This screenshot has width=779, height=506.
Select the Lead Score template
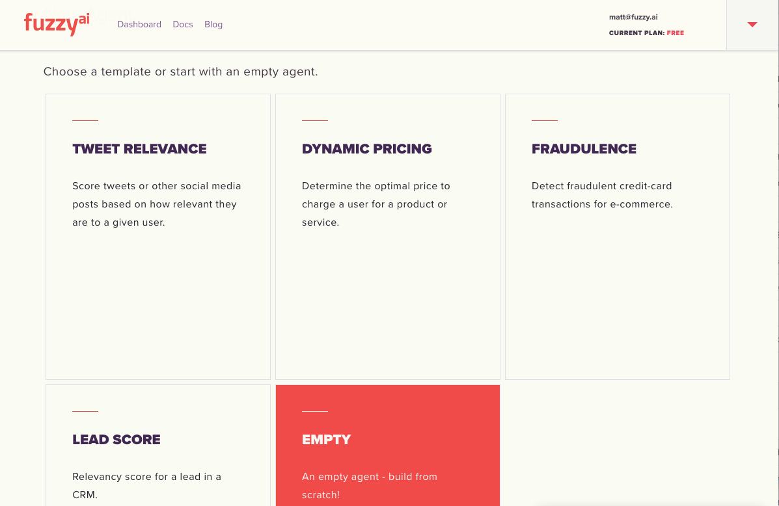tap(158, 446)
